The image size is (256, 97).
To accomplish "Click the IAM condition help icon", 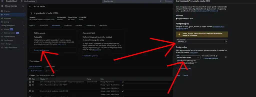I will pos(216,56).
